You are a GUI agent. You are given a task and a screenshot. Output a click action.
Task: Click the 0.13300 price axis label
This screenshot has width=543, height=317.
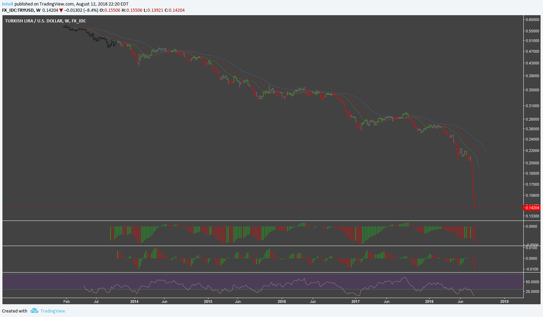click(x=532, y=216)
